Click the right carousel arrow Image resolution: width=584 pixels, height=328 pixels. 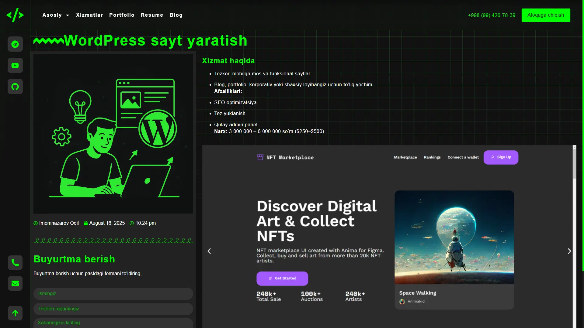[x=569, y=251]
